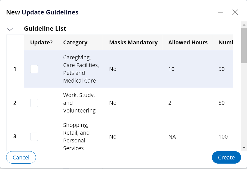Select row number 3 in list
Screen dimensions: 247x169
tap(15, 136)
